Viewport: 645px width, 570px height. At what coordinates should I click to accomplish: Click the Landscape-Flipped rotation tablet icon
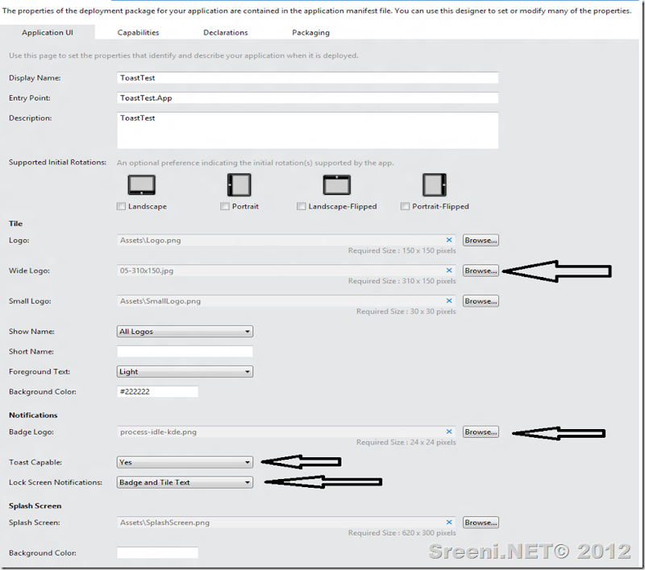click(337, 185)
